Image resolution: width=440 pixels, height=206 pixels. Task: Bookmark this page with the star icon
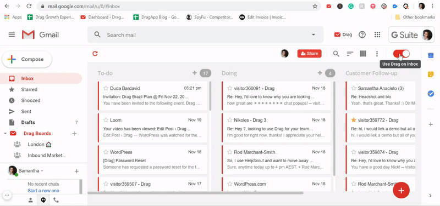(315, 6)
